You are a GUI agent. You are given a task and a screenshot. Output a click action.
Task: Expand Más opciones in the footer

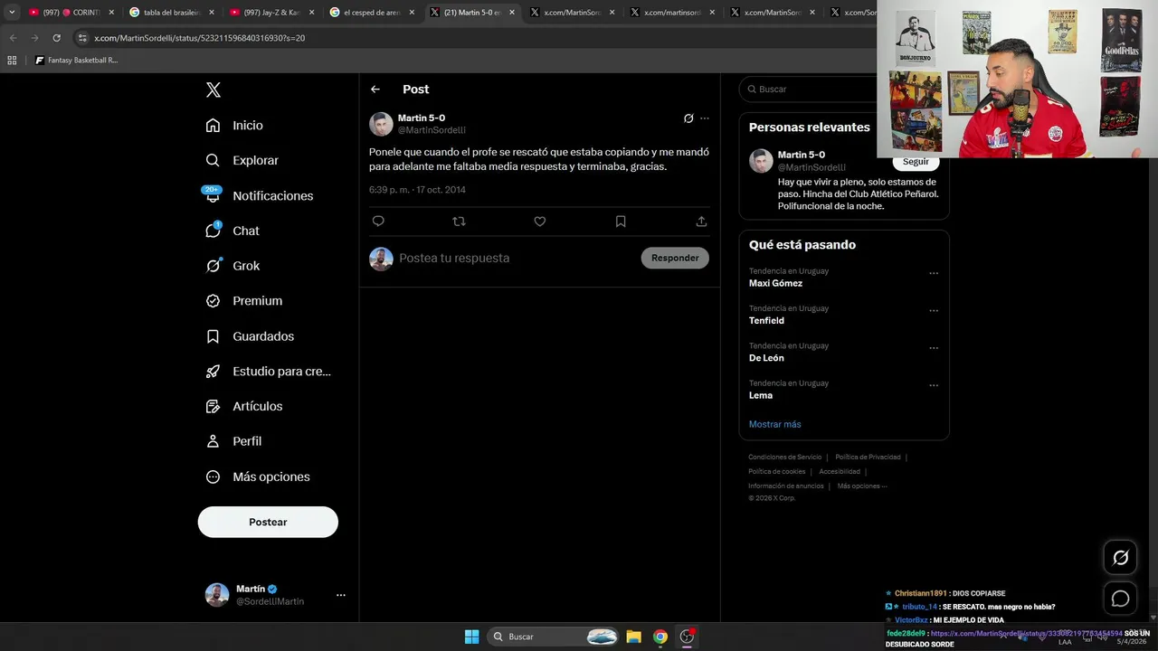click(x=861, y=486)
